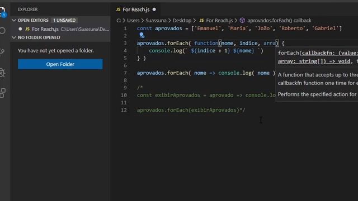Click line number 12 in the gutter

click(x=124, y=110)
